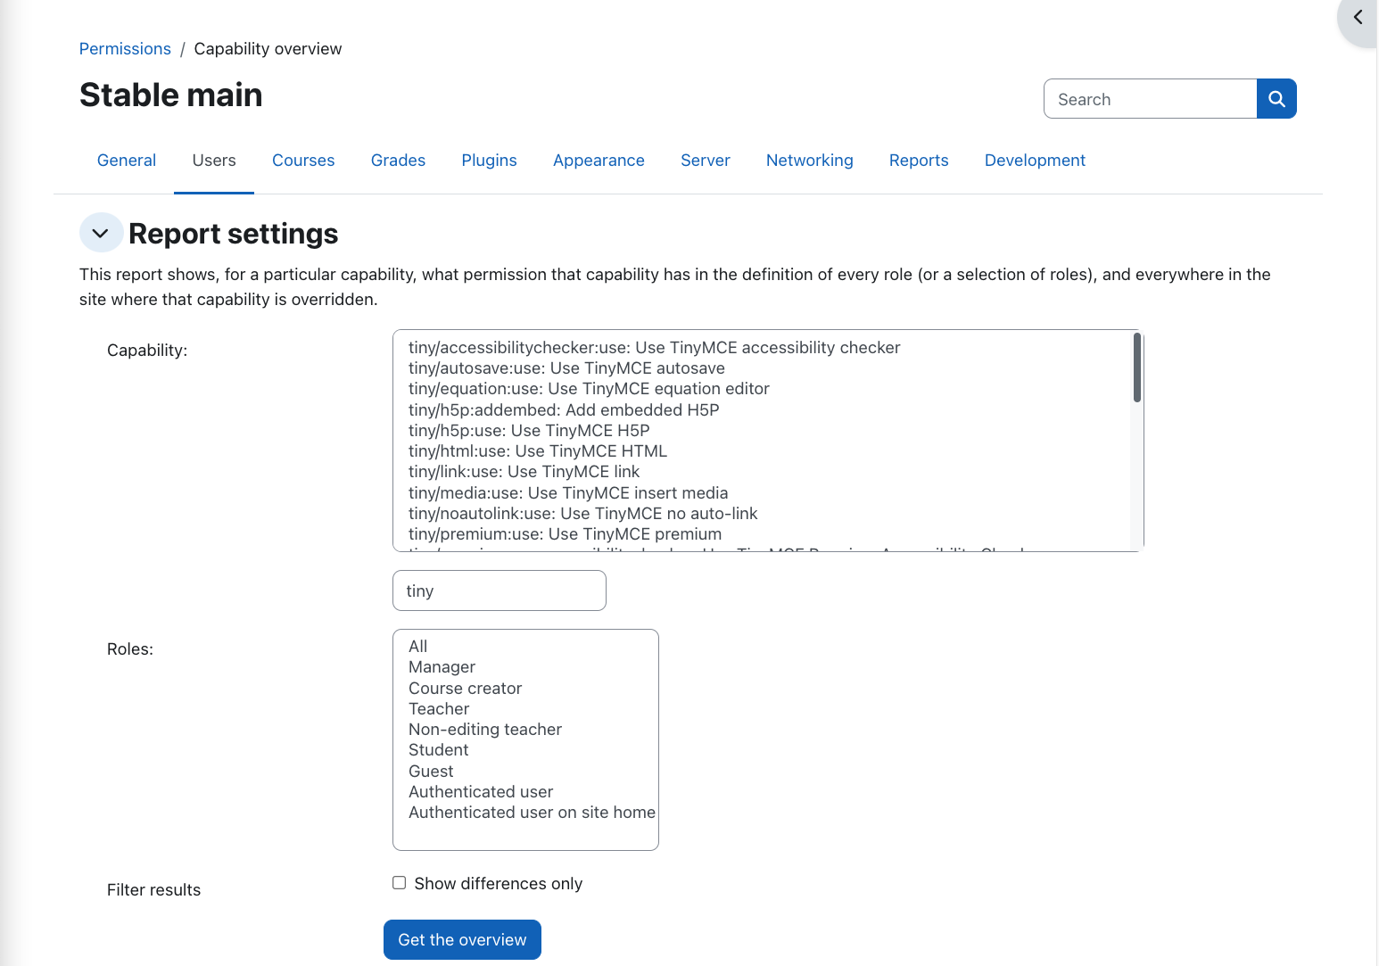Click the magnifying glass search icon
The height and width of the screenshot is (966, 1379).
[x=1276, y=99]
